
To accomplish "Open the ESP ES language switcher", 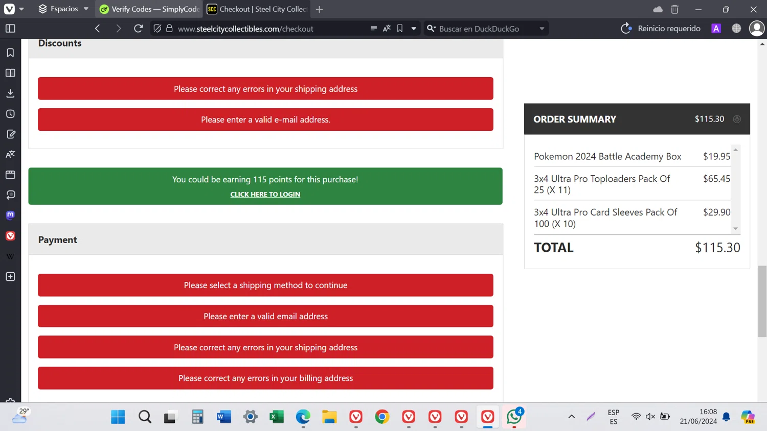I will [614, 417].
